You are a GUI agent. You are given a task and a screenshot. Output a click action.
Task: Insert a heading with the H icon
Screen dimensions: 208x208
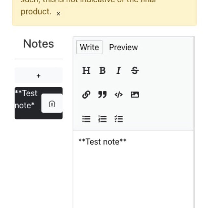[86, 71]
